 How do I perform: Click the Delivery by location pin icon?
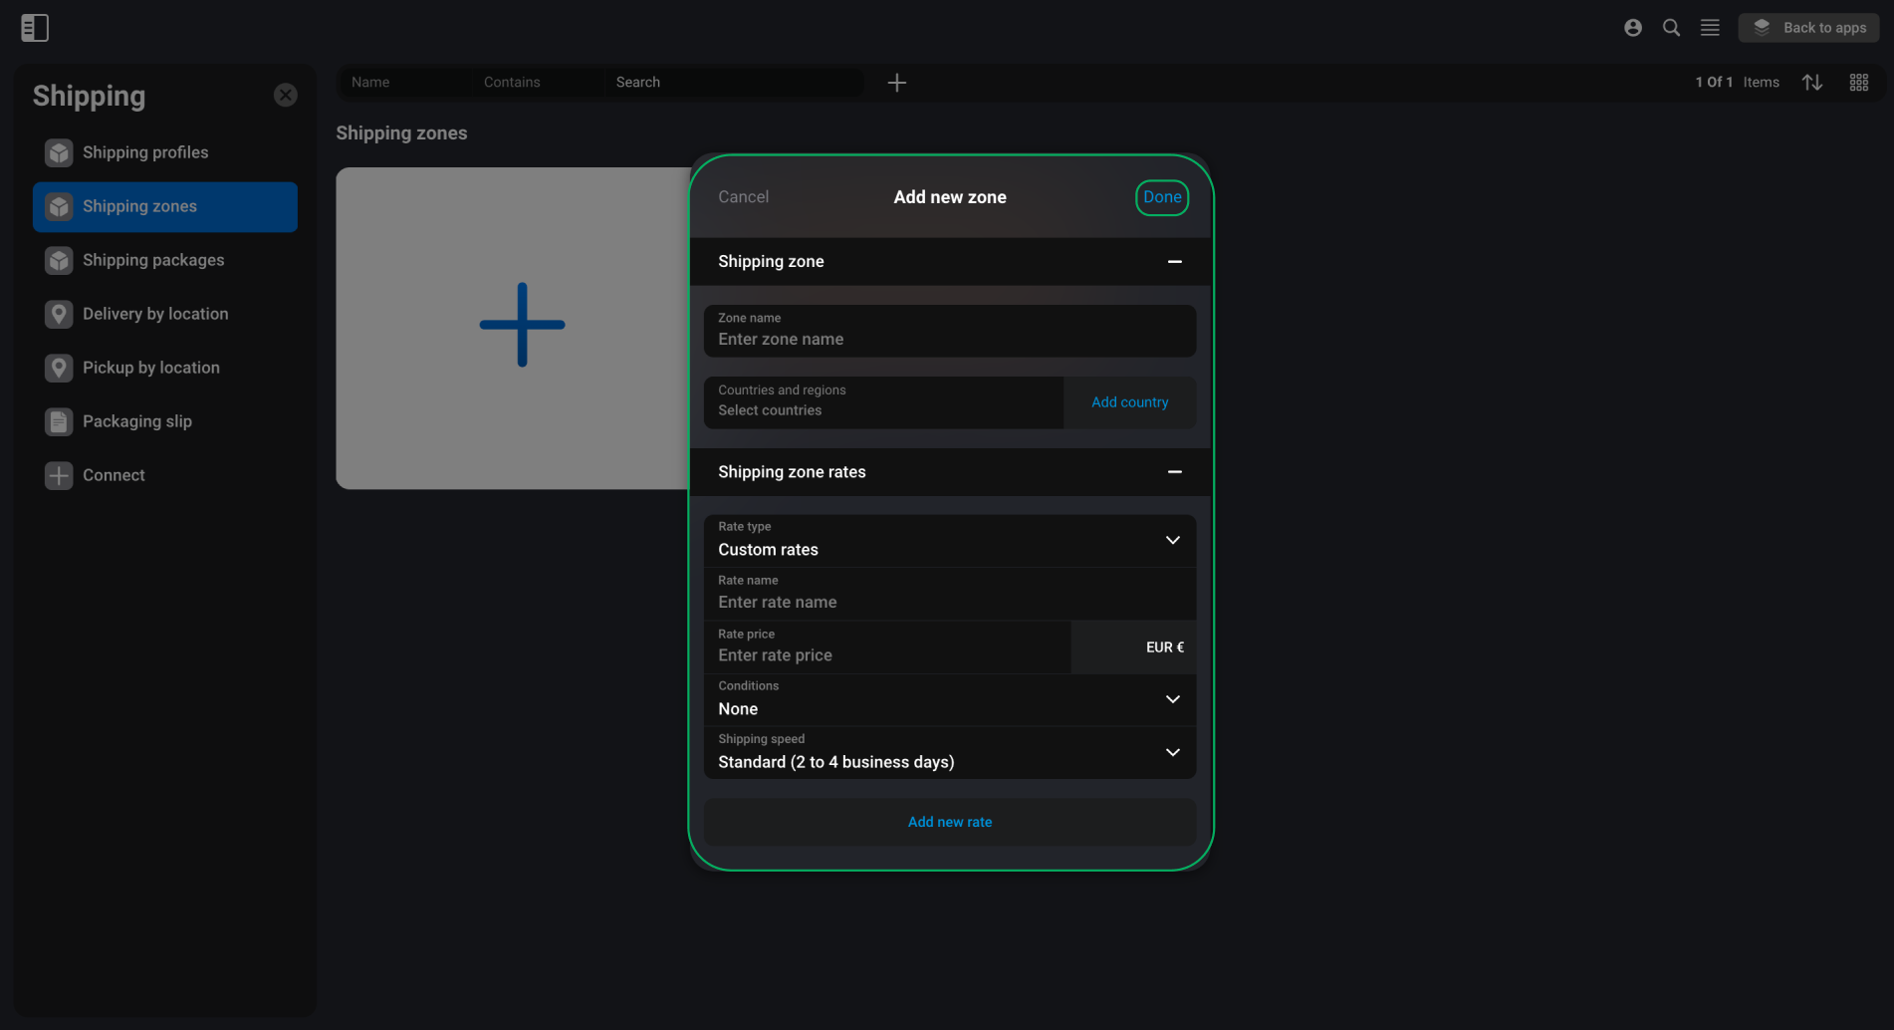pos(59,314)
